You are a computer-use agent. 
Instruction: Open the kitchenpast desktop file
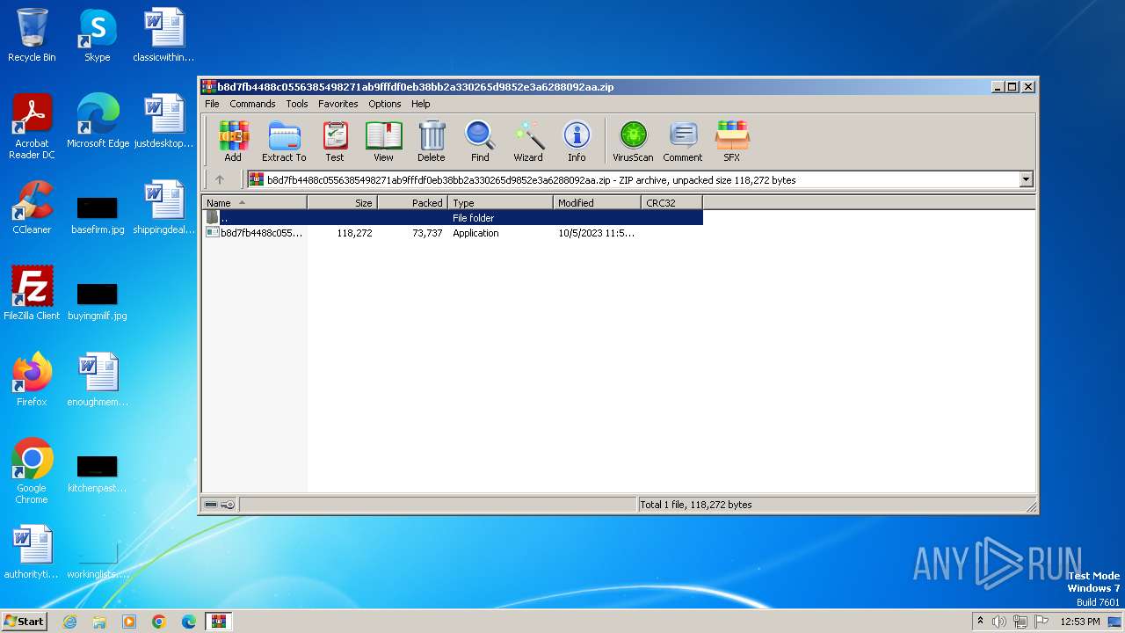pos(98,472)
